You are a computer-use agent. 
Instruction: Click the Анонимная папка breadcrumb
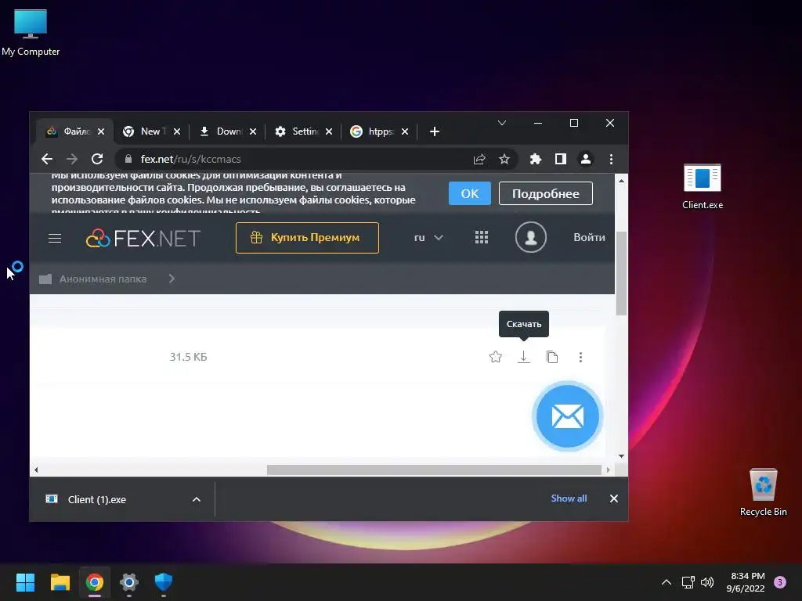pyautogui.click(x=103, y=279)
